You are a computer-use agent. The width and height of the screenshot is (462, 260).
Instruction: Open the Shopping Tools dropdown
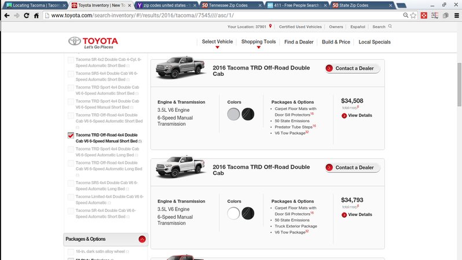tap(258, 42)
